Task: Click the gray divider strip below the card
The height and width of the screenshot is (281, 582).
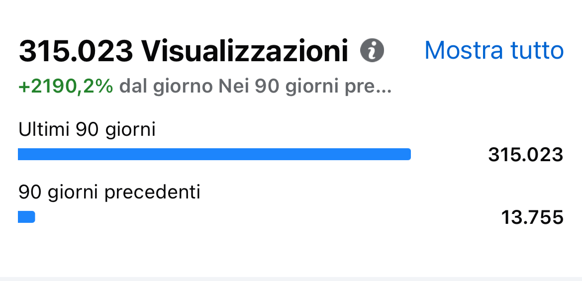Action: pyautogui.click(x=291, y=279)
